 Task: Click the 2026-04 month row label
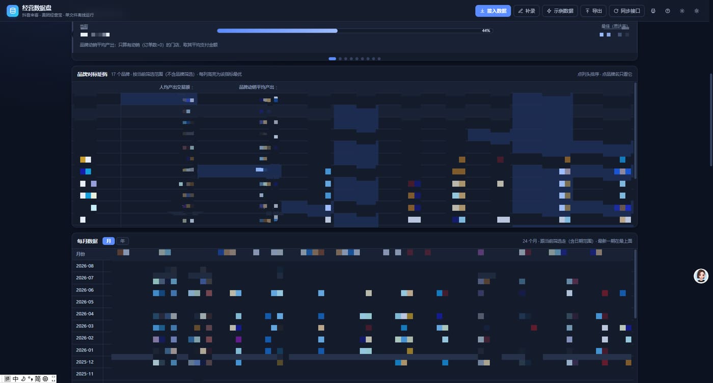85,314
